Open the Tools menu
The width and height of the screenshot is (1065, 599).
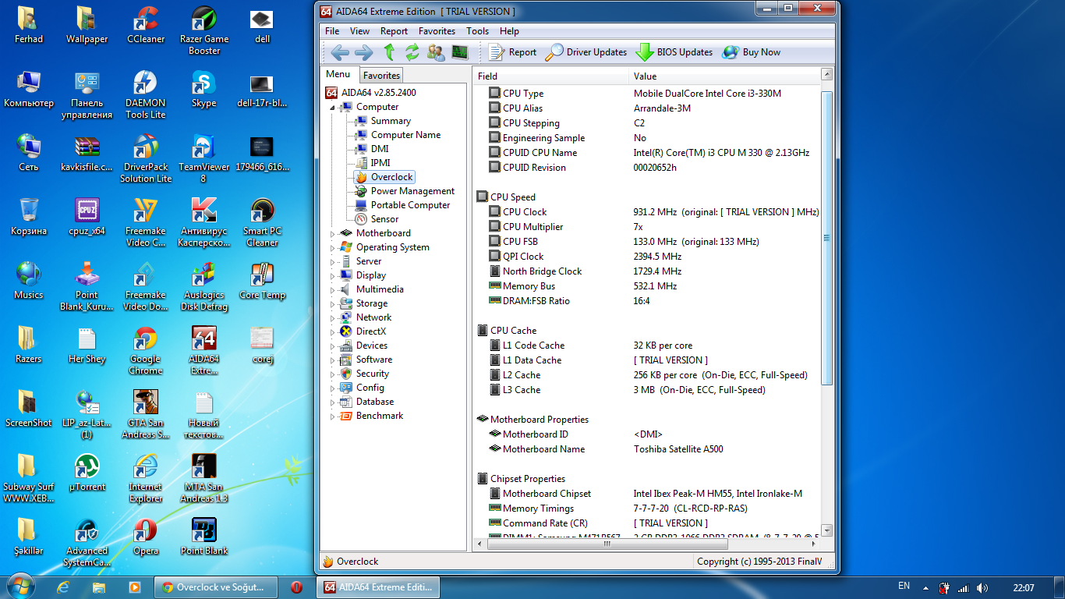(478, 31)
